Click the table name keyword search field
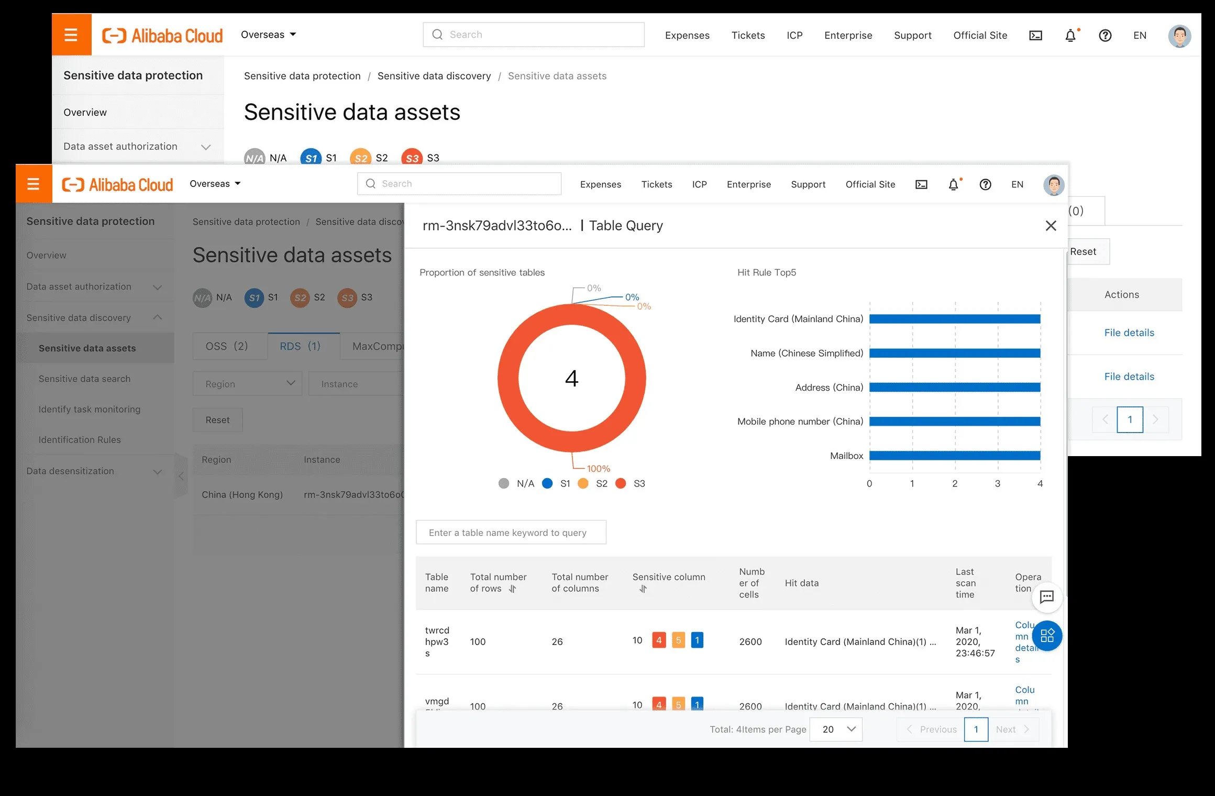Image resolution: width=1215 pixels, height=796 pixels. click(x=511, y=533)
